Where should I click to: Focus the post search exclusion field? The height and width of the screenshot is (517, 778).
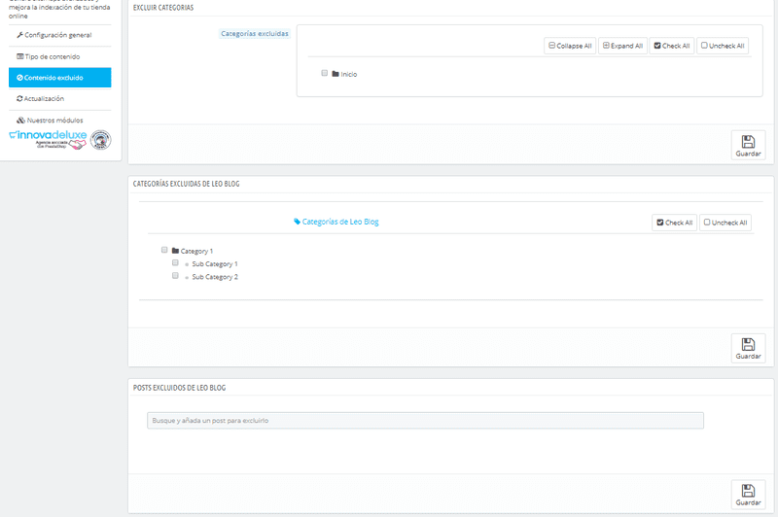pos(425,421)
